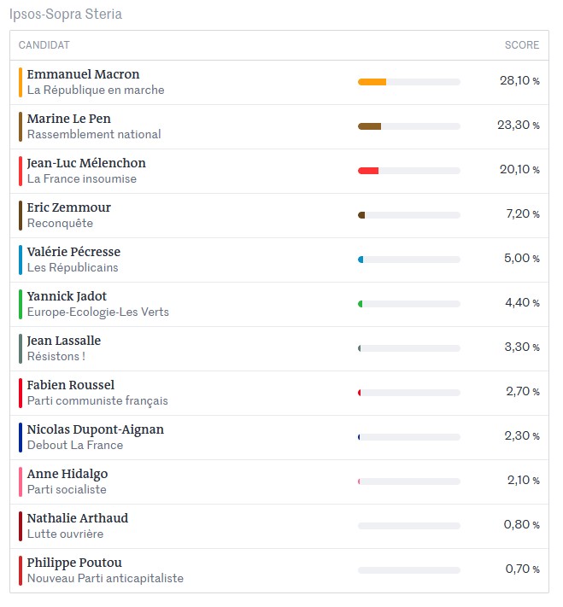Click Anne Hidalgo's pink color marker

pos(21,482)
